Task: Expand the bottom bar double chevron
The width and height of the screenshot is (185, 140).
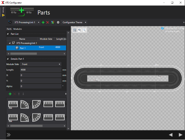Action: 9,135
